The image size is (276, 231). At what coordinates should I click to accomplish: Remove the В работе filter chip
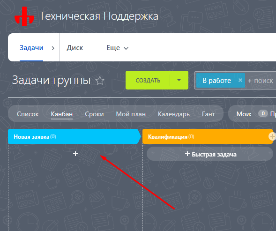[x=240, y=80]
